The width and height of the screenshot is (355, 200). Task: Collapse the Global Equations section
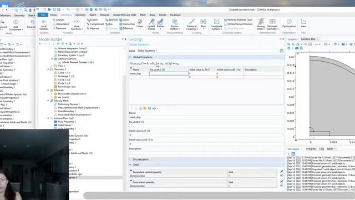(130, 57)
